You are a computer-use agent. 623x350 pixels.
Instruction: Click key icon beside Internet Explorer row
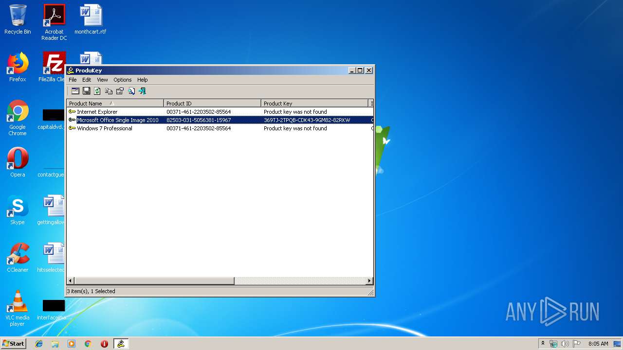click(x=72, y=112)
